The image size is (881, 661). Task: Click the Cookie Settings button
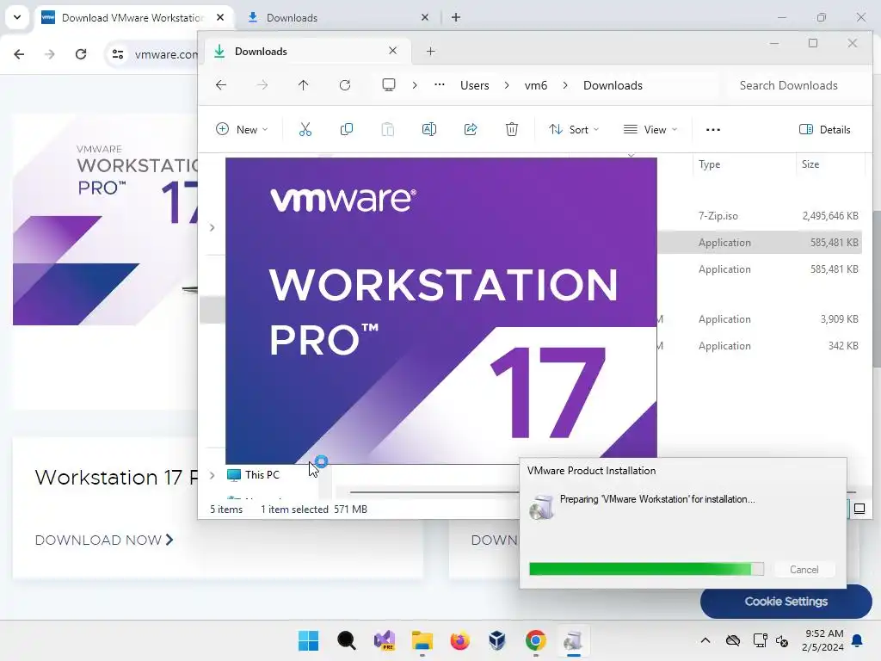point(786,602)
